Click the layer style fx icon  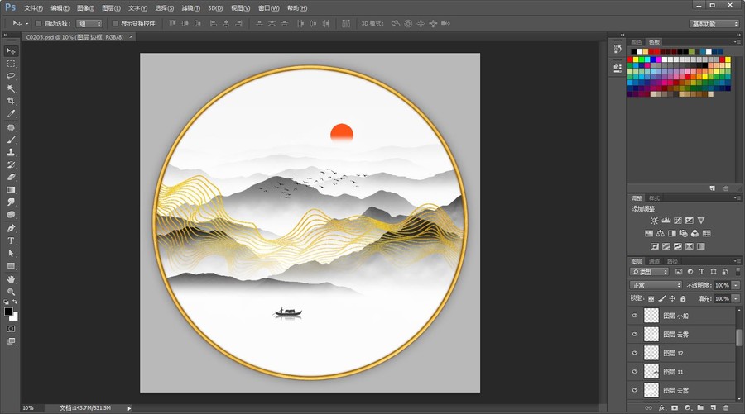(x=662, y=407)
